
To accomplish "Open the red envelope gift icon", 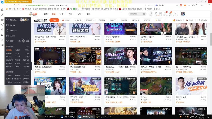I will 174,20.
